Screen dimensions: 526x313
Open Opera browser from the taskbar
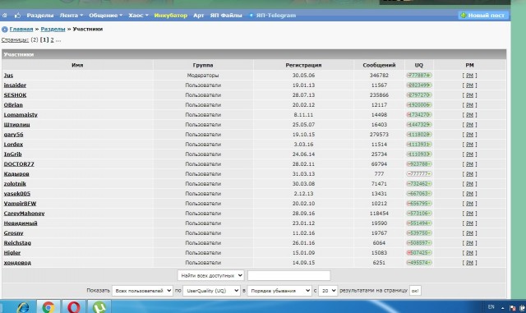(x=74, y=307)
